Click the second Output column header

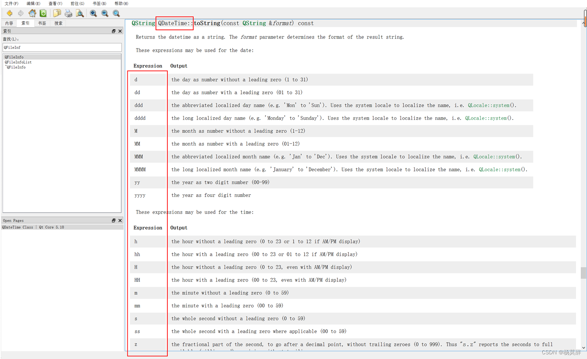pos(179,228)
